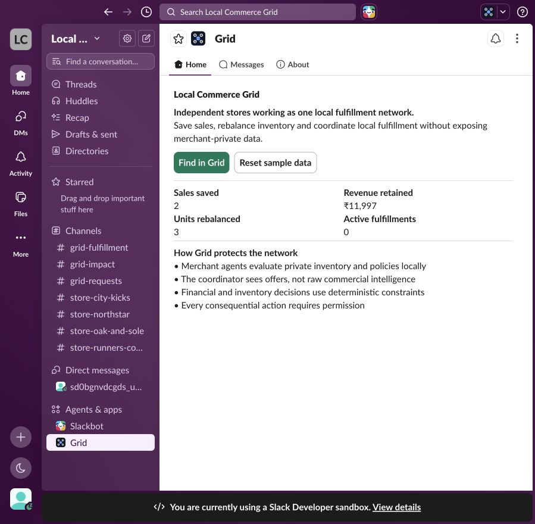Open Recap in the sidebar

[x=101, y=118]
